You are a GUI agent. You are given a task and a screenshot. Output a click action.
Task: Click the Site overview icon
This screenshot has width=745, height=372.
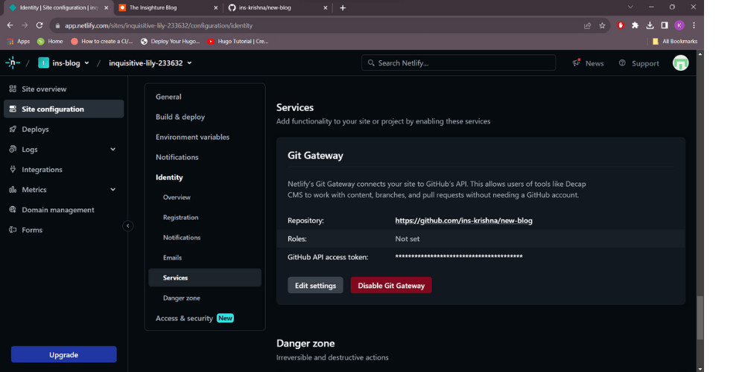coord(13,89)
